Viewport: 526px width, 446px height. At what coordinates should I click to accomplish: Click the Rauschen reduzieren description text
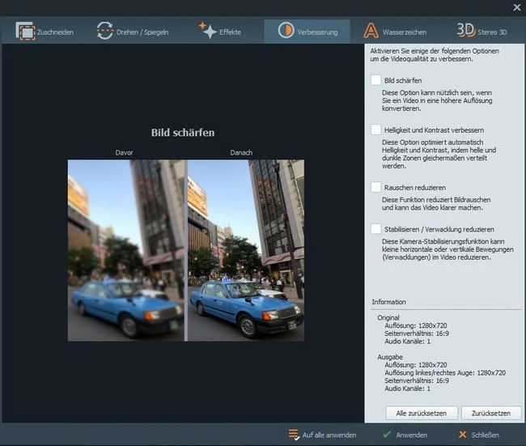435,204
